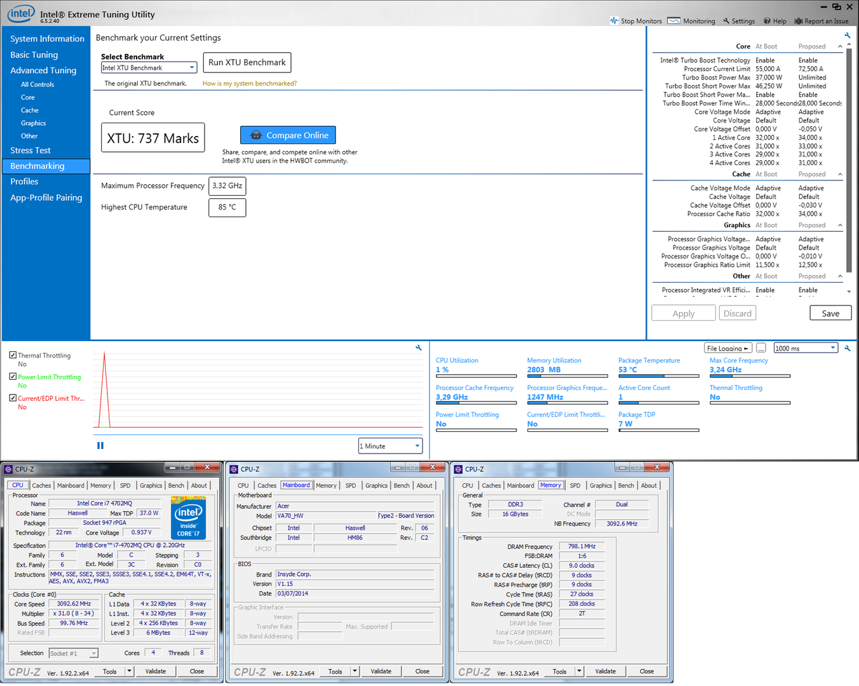Screen dimensions: 859x686
Task: Open the 1 Minute time range dropdown
Action: 390,446
